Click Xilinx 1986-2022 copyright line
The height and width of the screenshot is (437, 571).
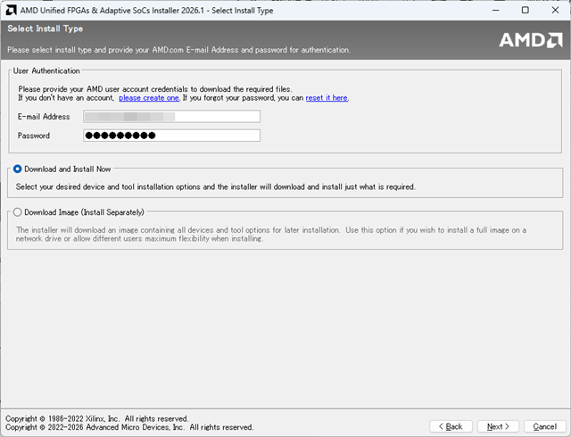coord(97,418)
